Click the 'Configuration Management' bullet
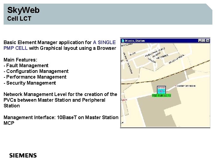 [x=36, y=71]
